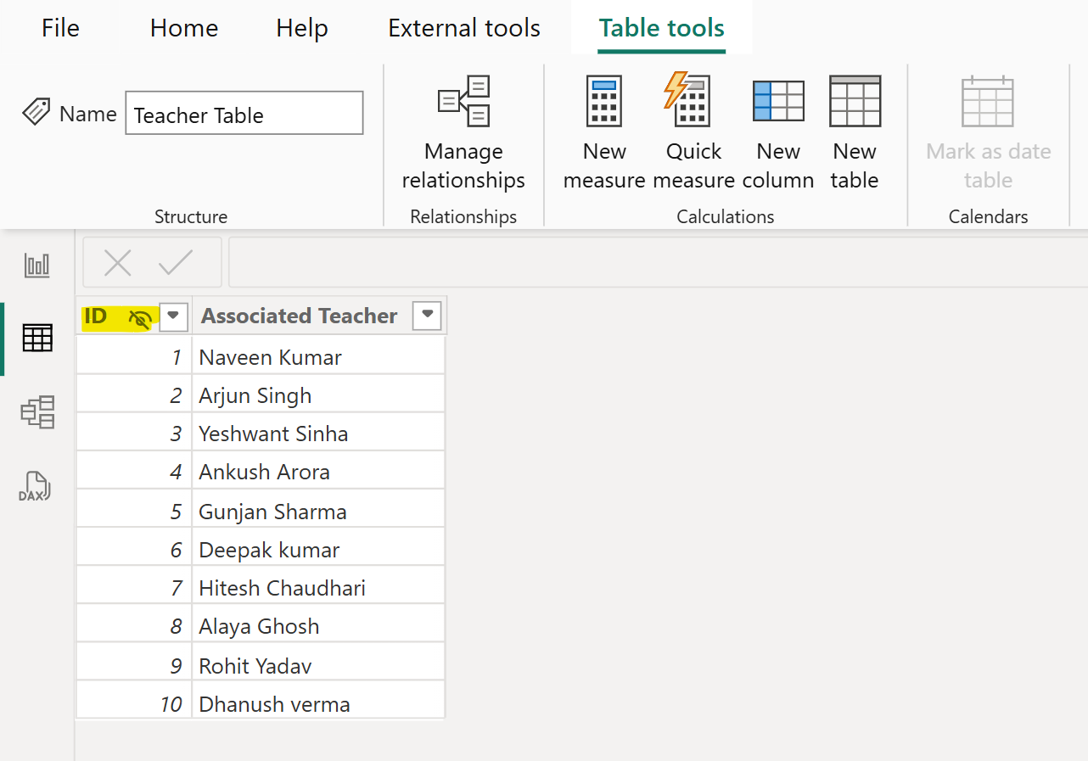
Task: Open the File menu
Action: tap(59, 28)
